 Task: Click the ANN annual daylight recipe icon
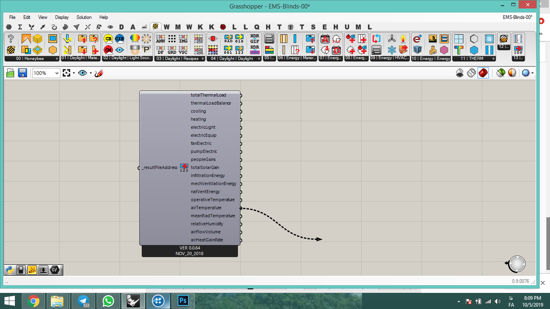pyautogui.click(x=160, y=39)
